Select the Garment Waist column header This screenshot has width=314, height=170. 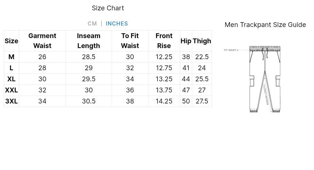(x=42, y=41)
